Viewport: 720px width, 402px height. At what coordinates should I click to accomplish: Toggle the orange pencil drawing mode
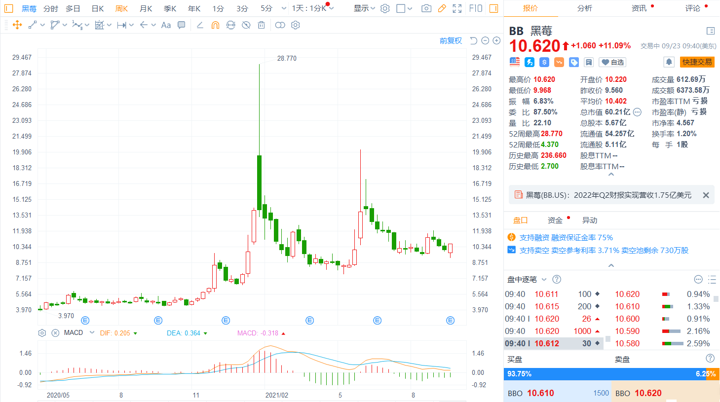pos(442,8)
